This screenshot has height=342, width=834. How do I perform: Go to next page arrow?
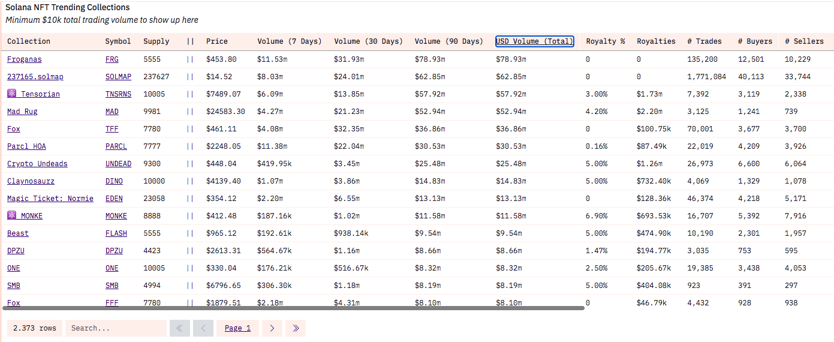(272, 328)
